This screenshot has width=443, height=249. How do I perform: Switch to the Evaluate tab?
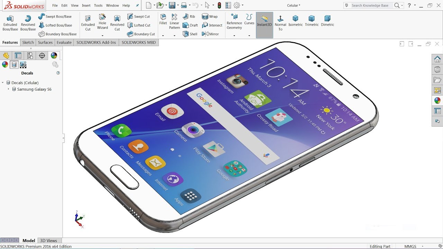coord(64,43)
